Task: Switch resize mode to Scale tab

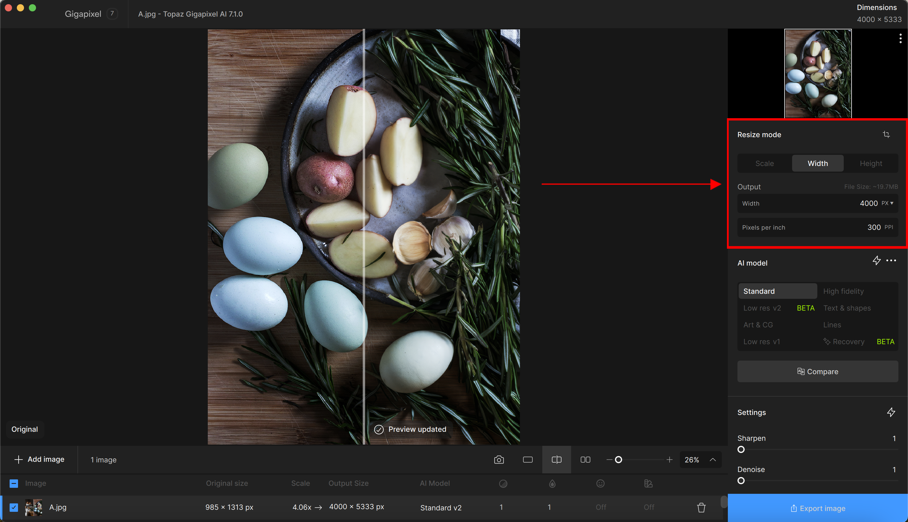Action: pos(764,163)
